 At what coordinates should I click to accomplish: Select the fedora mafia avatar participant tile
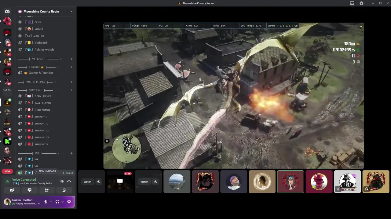347,182
